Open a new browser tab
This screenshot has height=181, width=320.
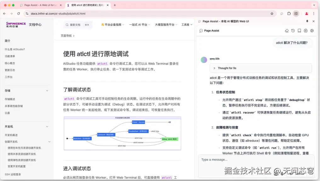coord(115,5)
